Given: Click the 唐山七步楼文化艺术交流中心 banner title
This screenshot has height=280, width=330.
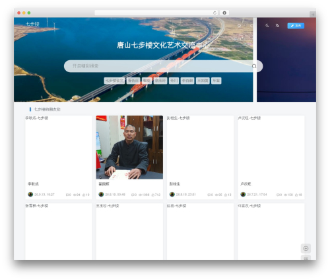Looking at the screenshot, I should coord(163,45).
